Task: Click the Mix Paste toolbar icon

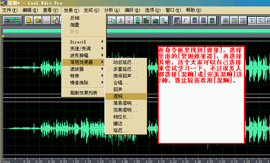Action: [x=138, y=20]
